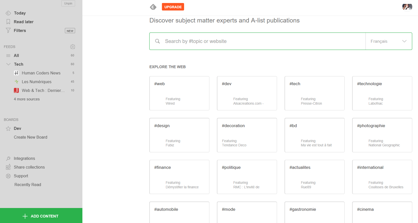Click the All feeds lines icon
This screenshot has width=418, height=223.
pos(8,55)
